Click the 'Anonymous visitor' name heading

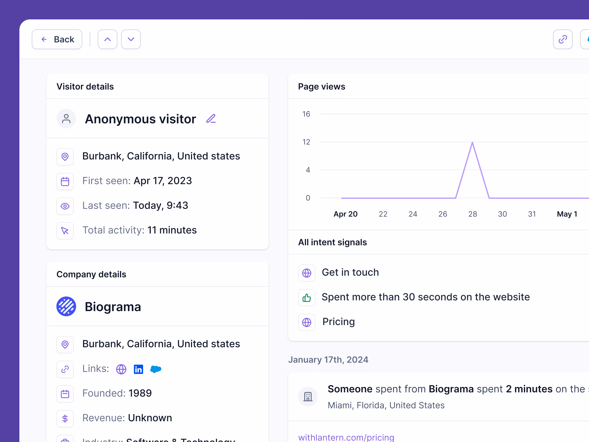click(140, 119)
